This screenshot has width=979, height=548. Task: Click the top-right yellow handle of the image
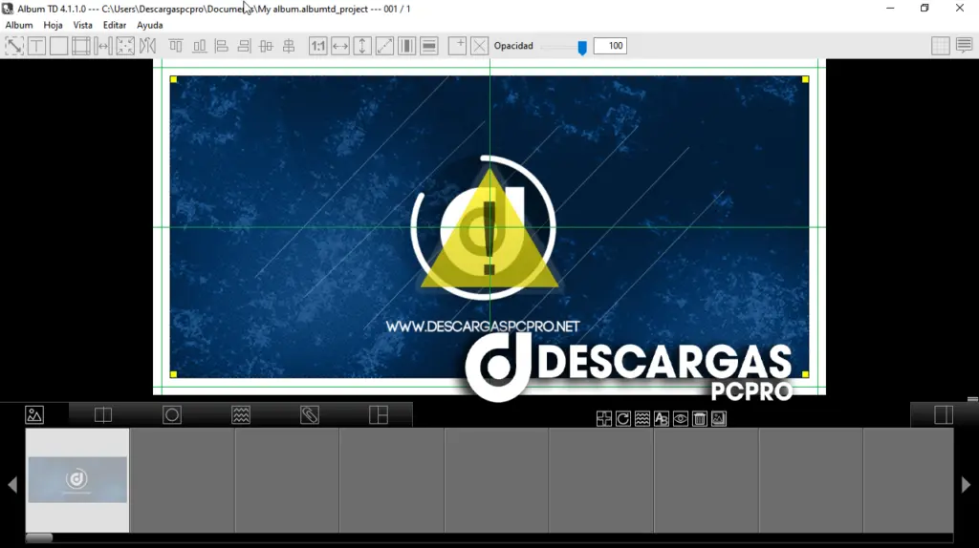click(805, 79)
